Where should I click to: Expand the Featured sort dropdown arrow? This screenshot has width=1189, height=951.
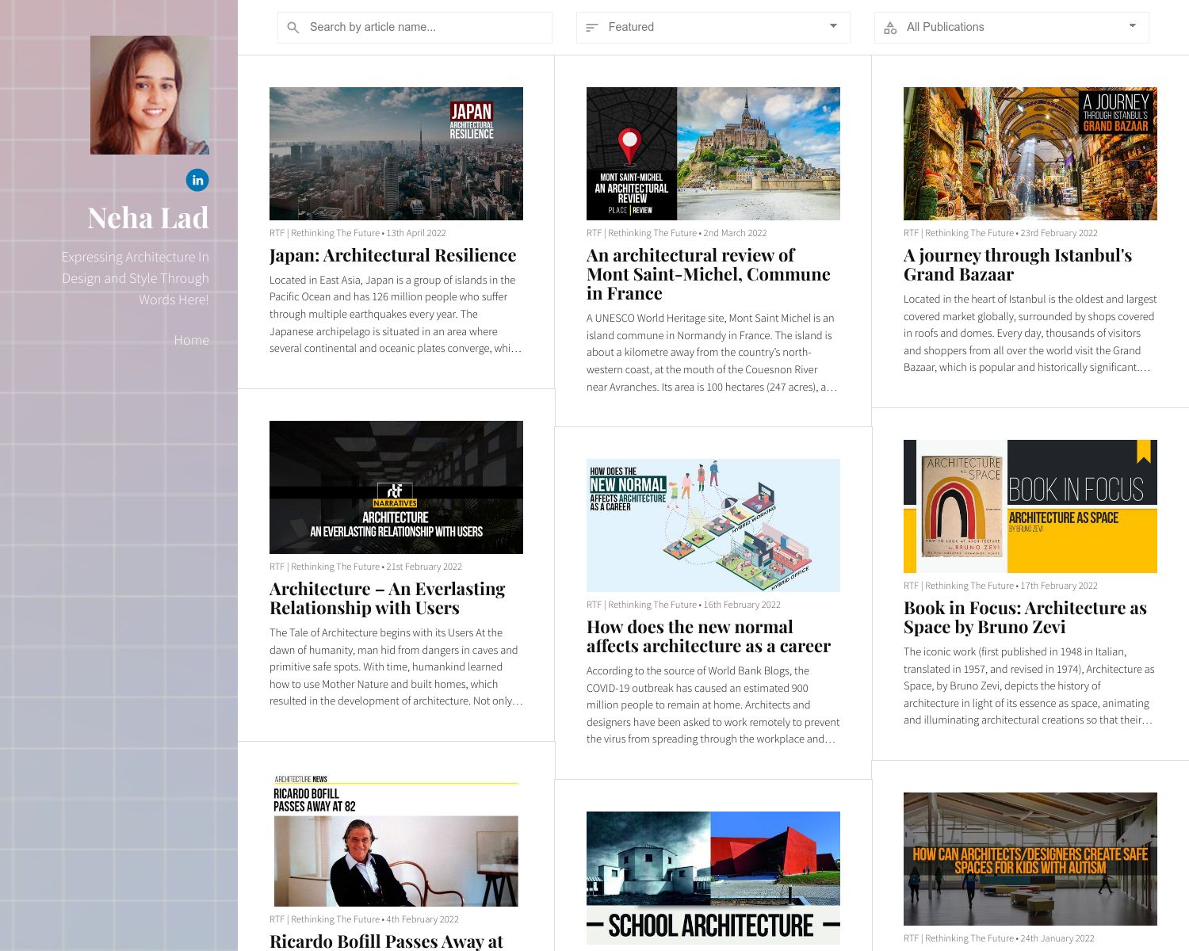tap(833, 26)
